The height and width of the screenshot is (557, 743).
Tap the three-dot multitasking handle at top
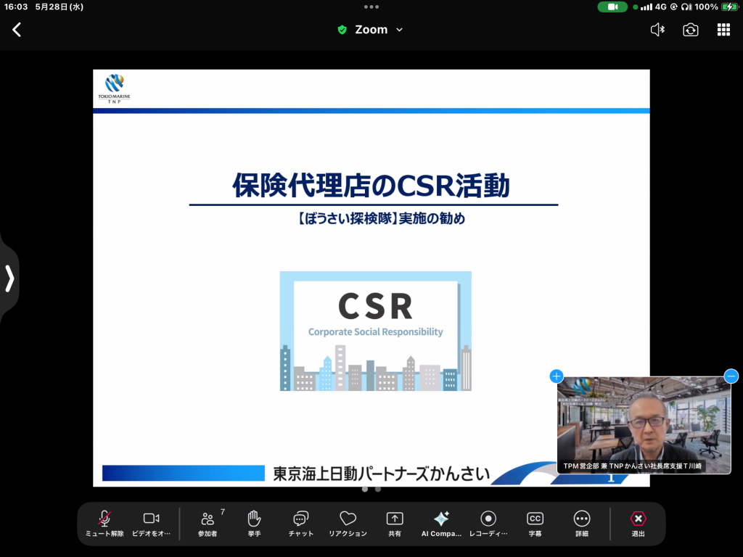pyautogui.click(x=371, y=7)
